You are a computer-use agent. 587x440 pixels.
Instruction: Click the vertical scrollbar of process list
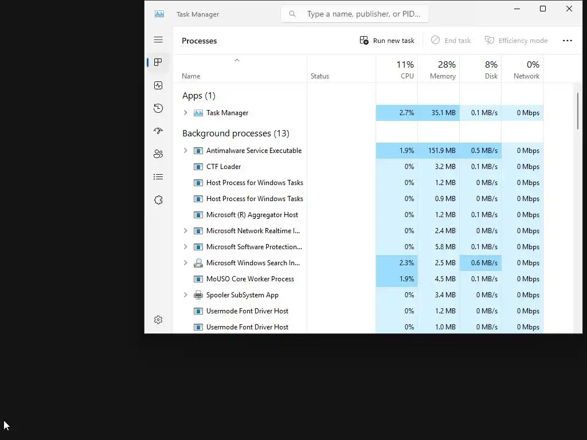(x=578, y=111)
